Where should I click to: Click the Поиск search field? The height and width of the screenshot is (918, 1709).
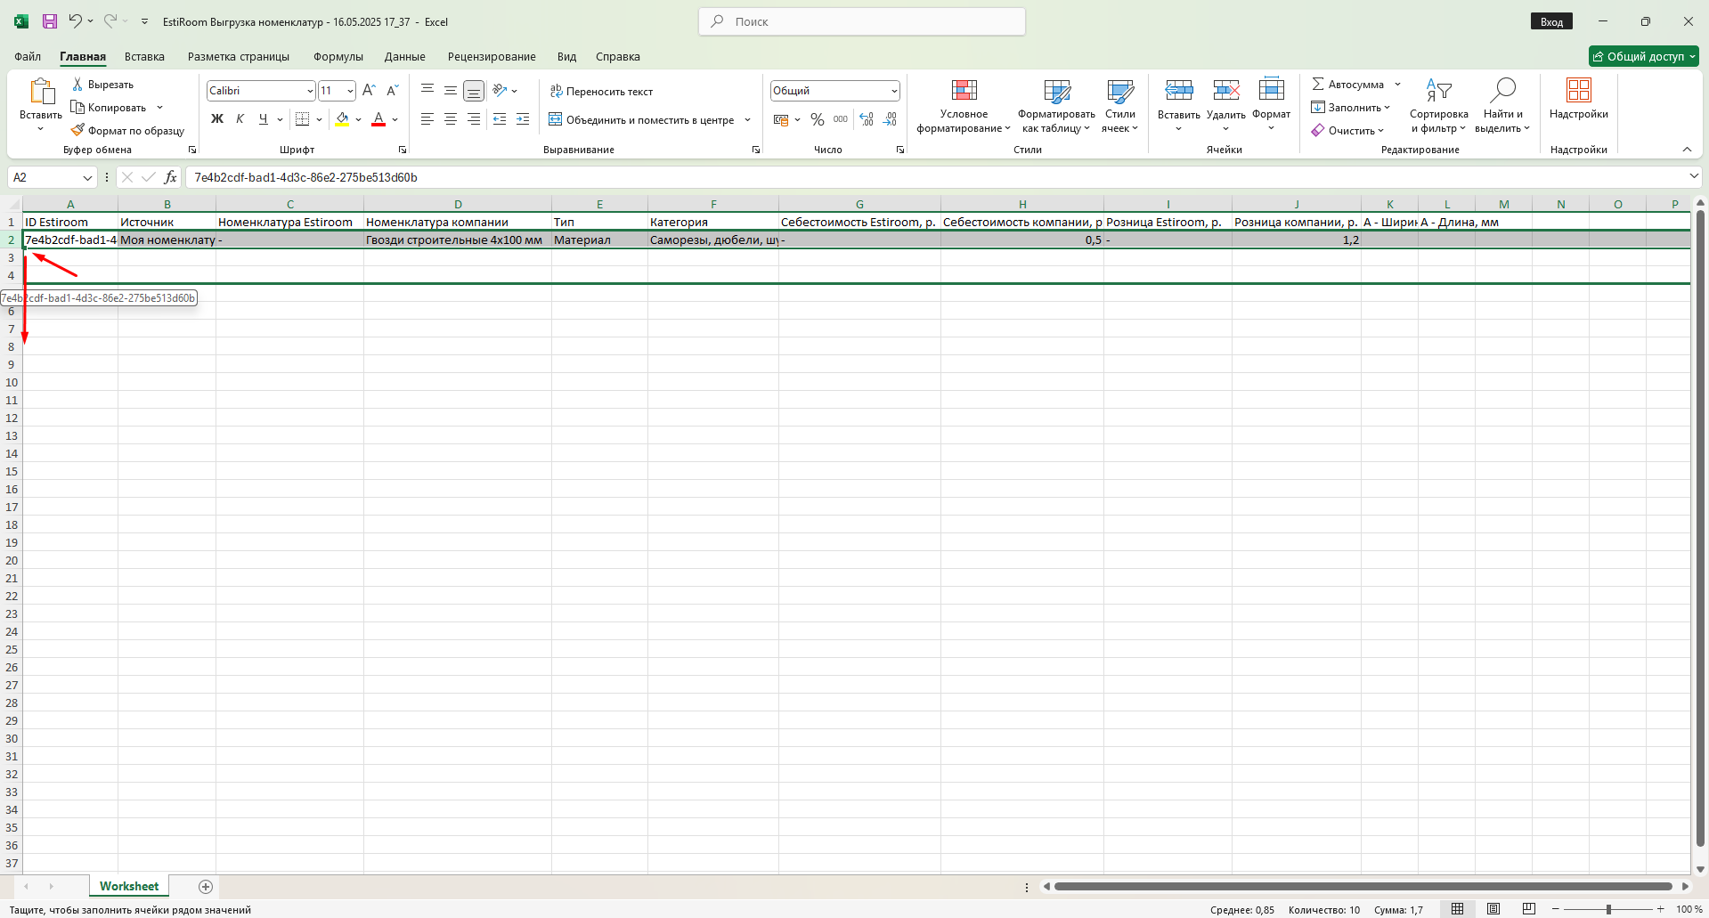point(862,21)
